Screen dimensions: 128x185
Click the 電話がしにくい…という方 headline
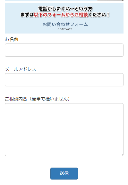[65, 9]
